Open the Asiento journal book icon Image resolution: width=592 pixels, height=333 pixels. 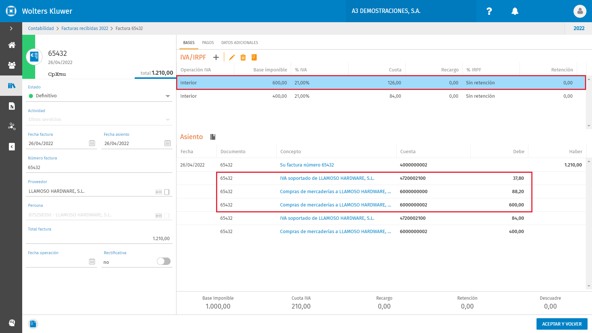213,137
